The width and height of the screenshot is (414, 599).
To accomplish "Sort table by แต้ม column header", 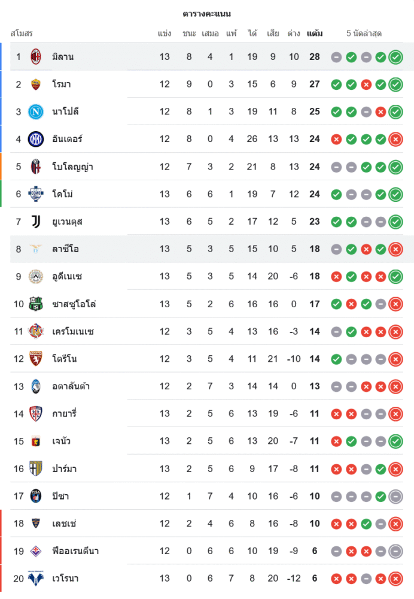I will (x=315, y=34).
